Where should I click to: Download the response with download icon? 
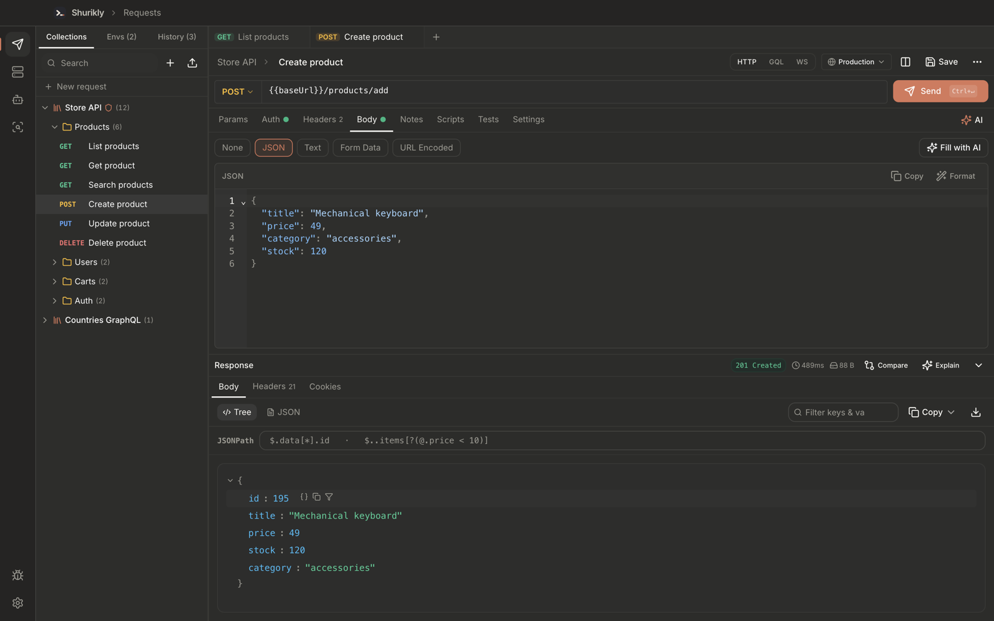pyautogui.click(x=976, y=412)
